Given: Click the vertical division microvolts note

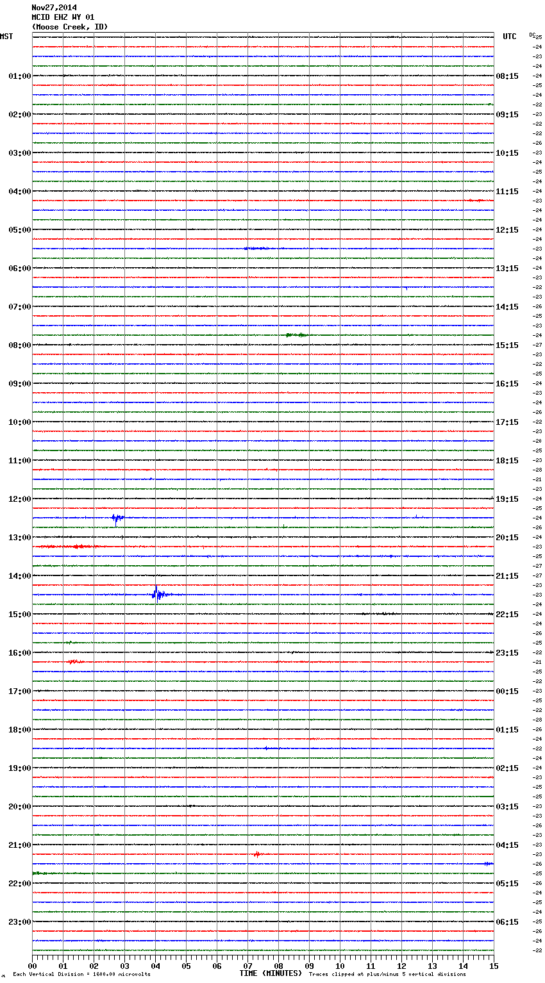Looking at the screenshot, I should (x=81, y=975).
